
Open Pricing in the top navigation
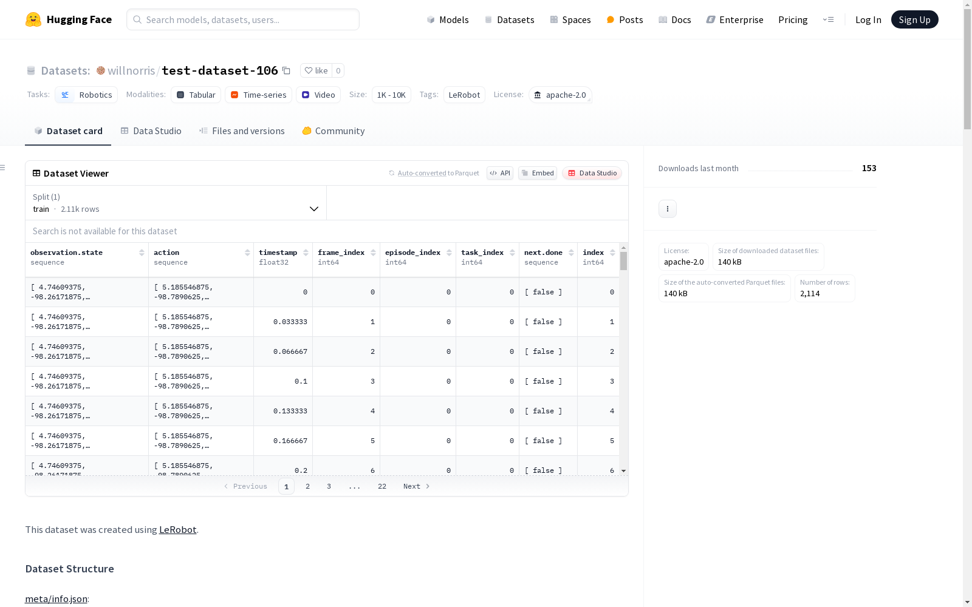pos(793,19)
